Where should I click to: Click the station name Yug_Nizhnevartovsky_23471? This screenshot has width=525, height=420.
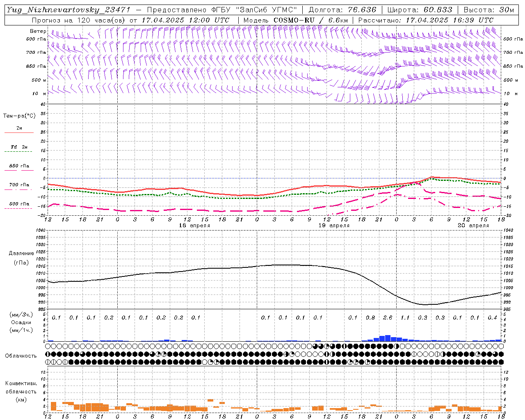pos(68,10)
